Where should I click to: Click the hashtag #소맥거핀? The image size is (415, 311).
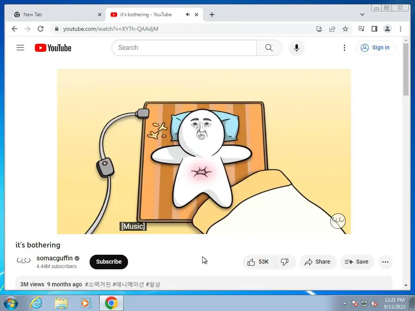pyautogui.click(x=98, y=284)
